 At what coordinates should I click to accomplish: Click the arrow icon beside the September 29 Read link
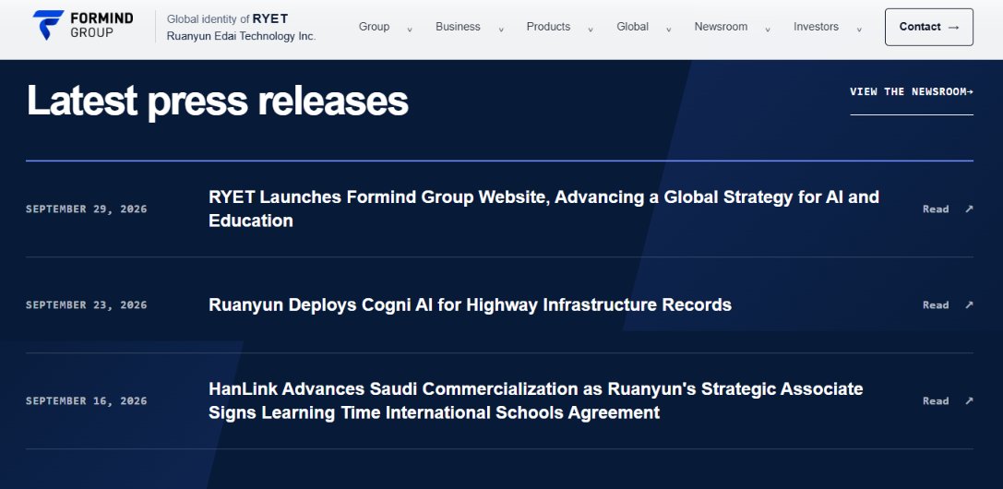[969, 209]
